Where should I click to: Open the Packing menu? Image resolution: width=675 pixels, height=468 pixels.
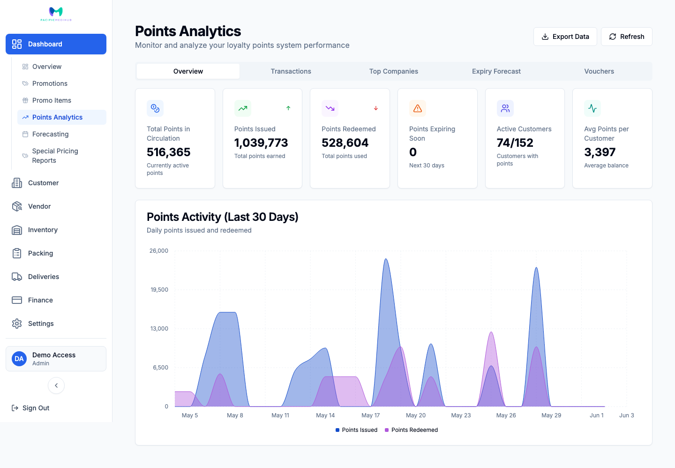click(x=56, y=253)
